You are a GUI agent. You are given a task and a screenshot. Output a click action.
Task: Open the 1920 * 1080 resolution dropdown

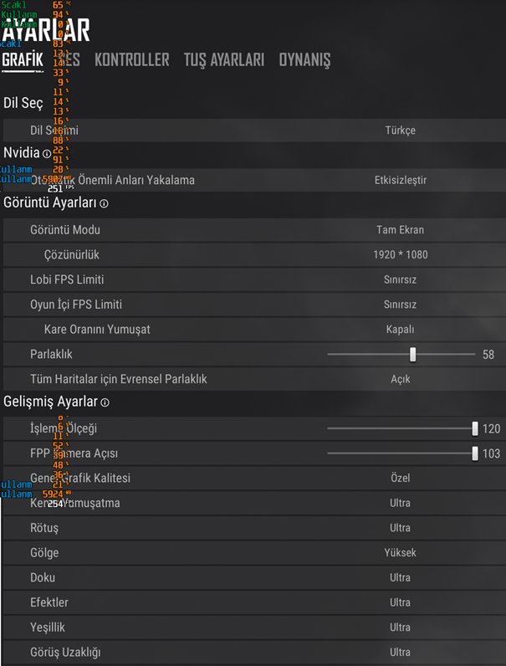[400, 254]
